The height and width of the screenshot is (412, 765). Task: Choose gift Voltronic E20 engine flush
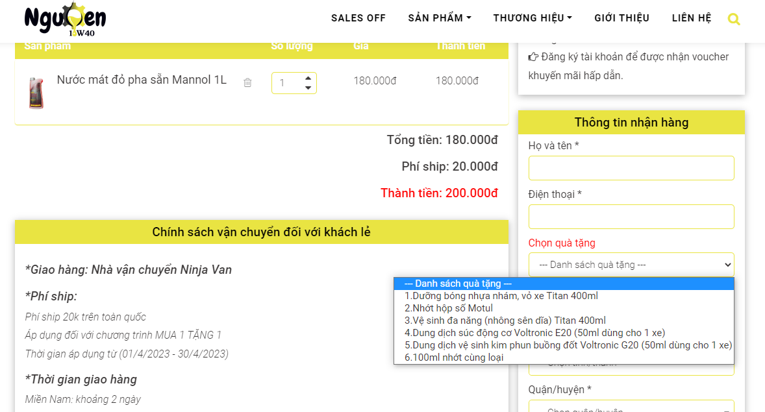(x=564, y=333)
